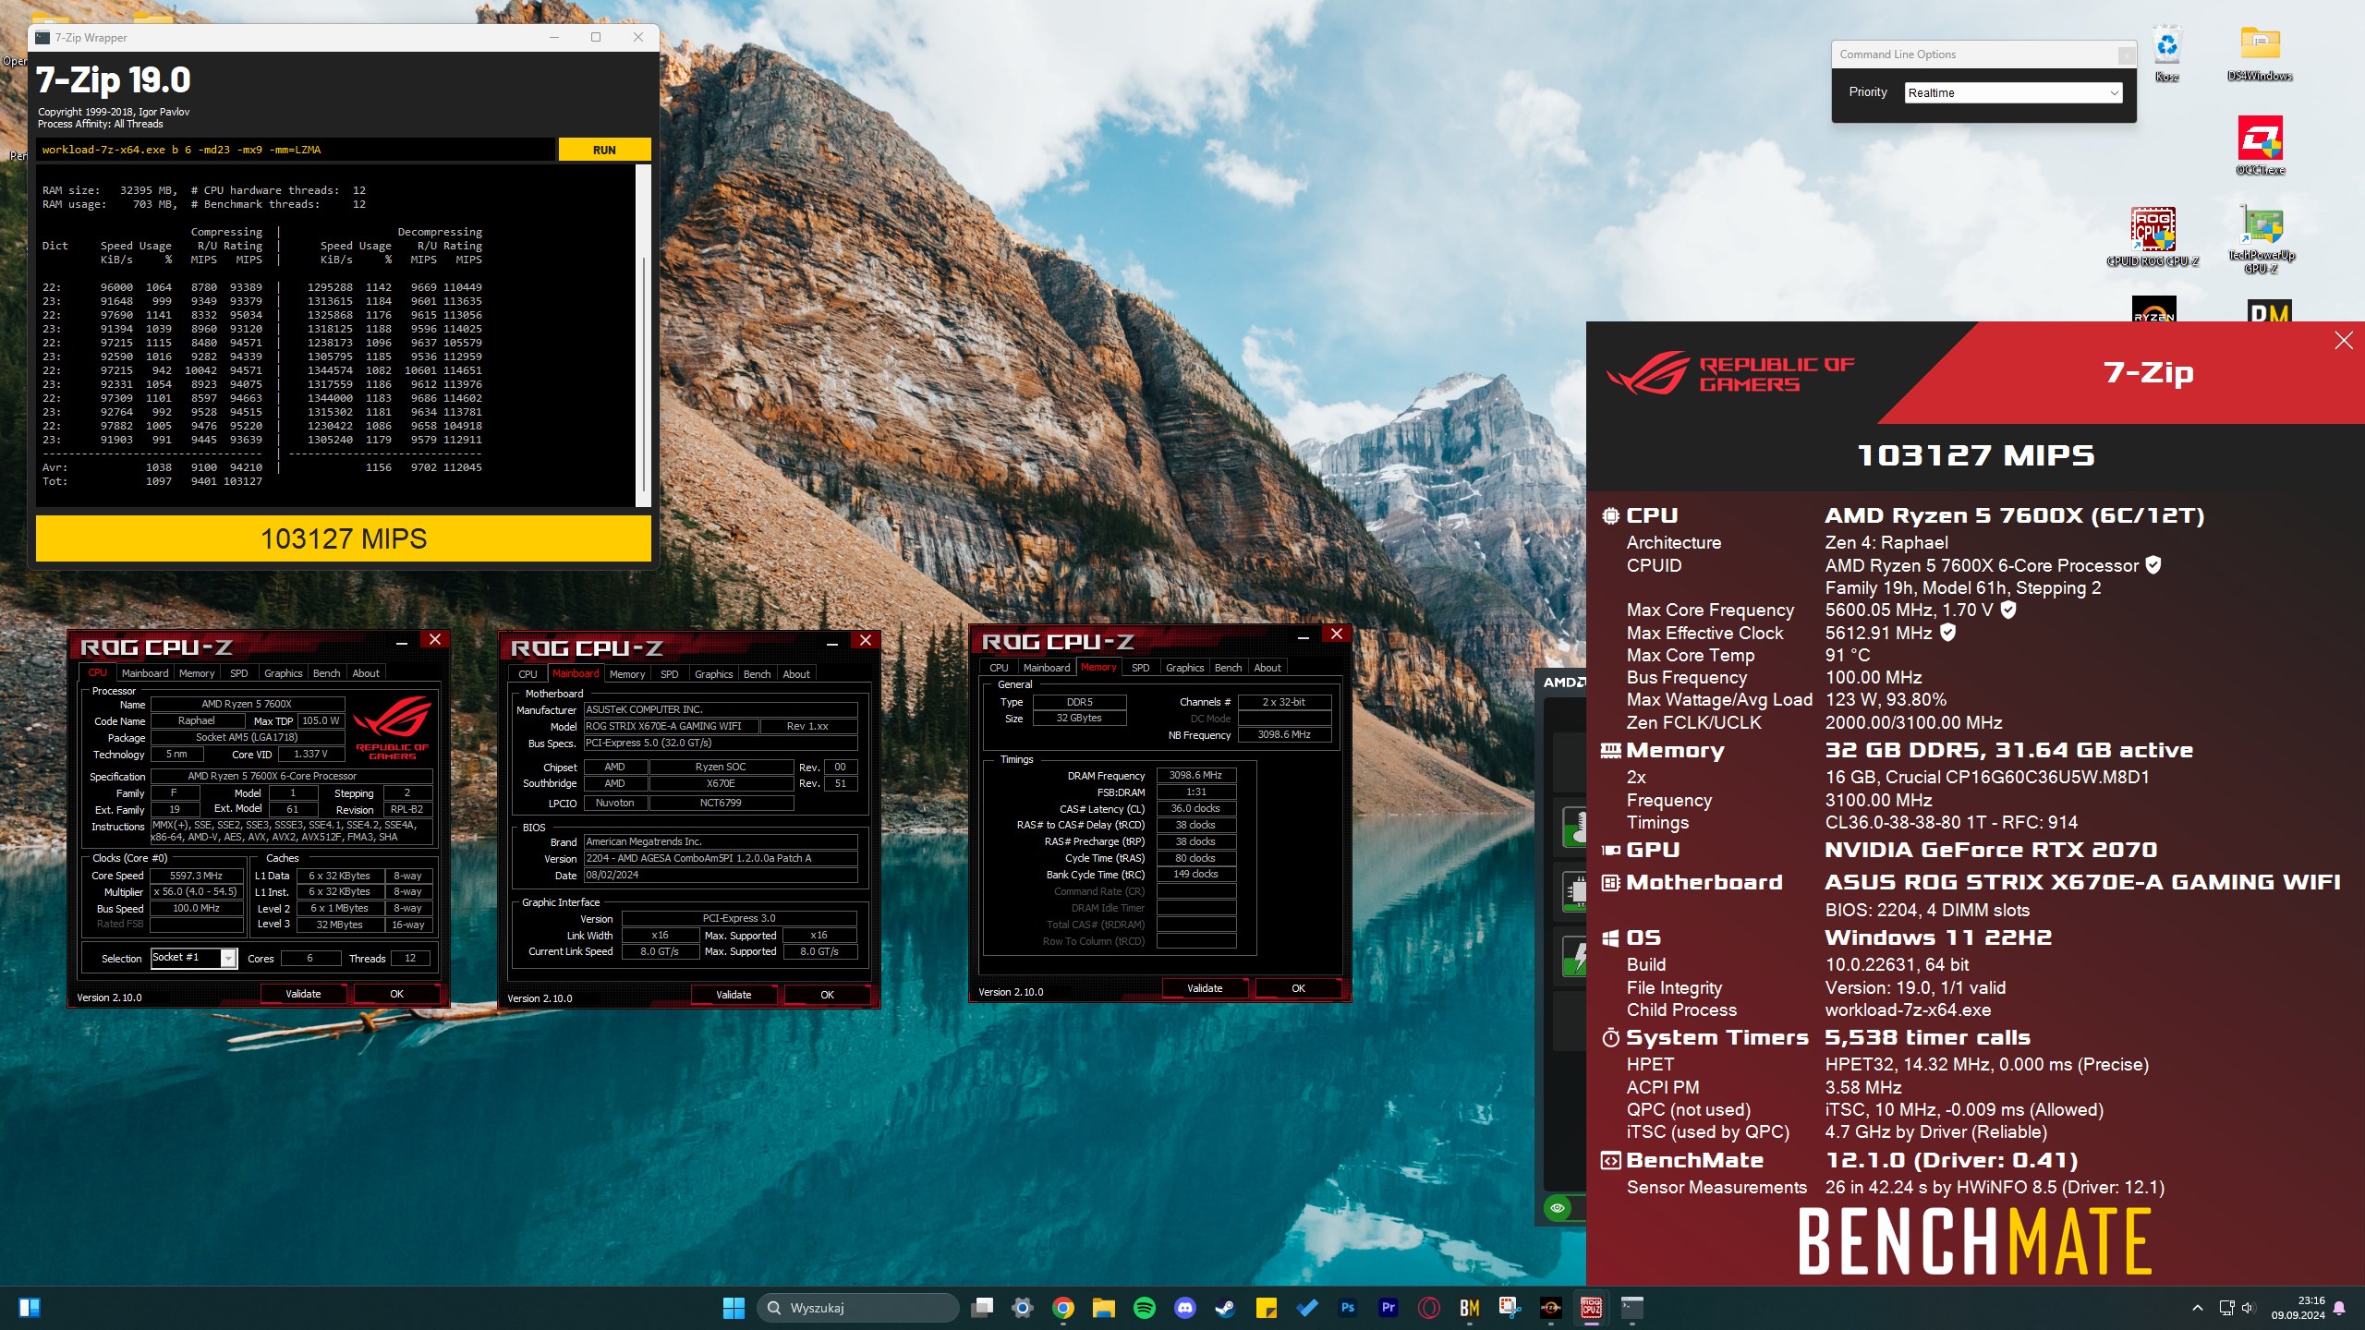Open Google Chrome from the taskbar

(1062, 1307)
